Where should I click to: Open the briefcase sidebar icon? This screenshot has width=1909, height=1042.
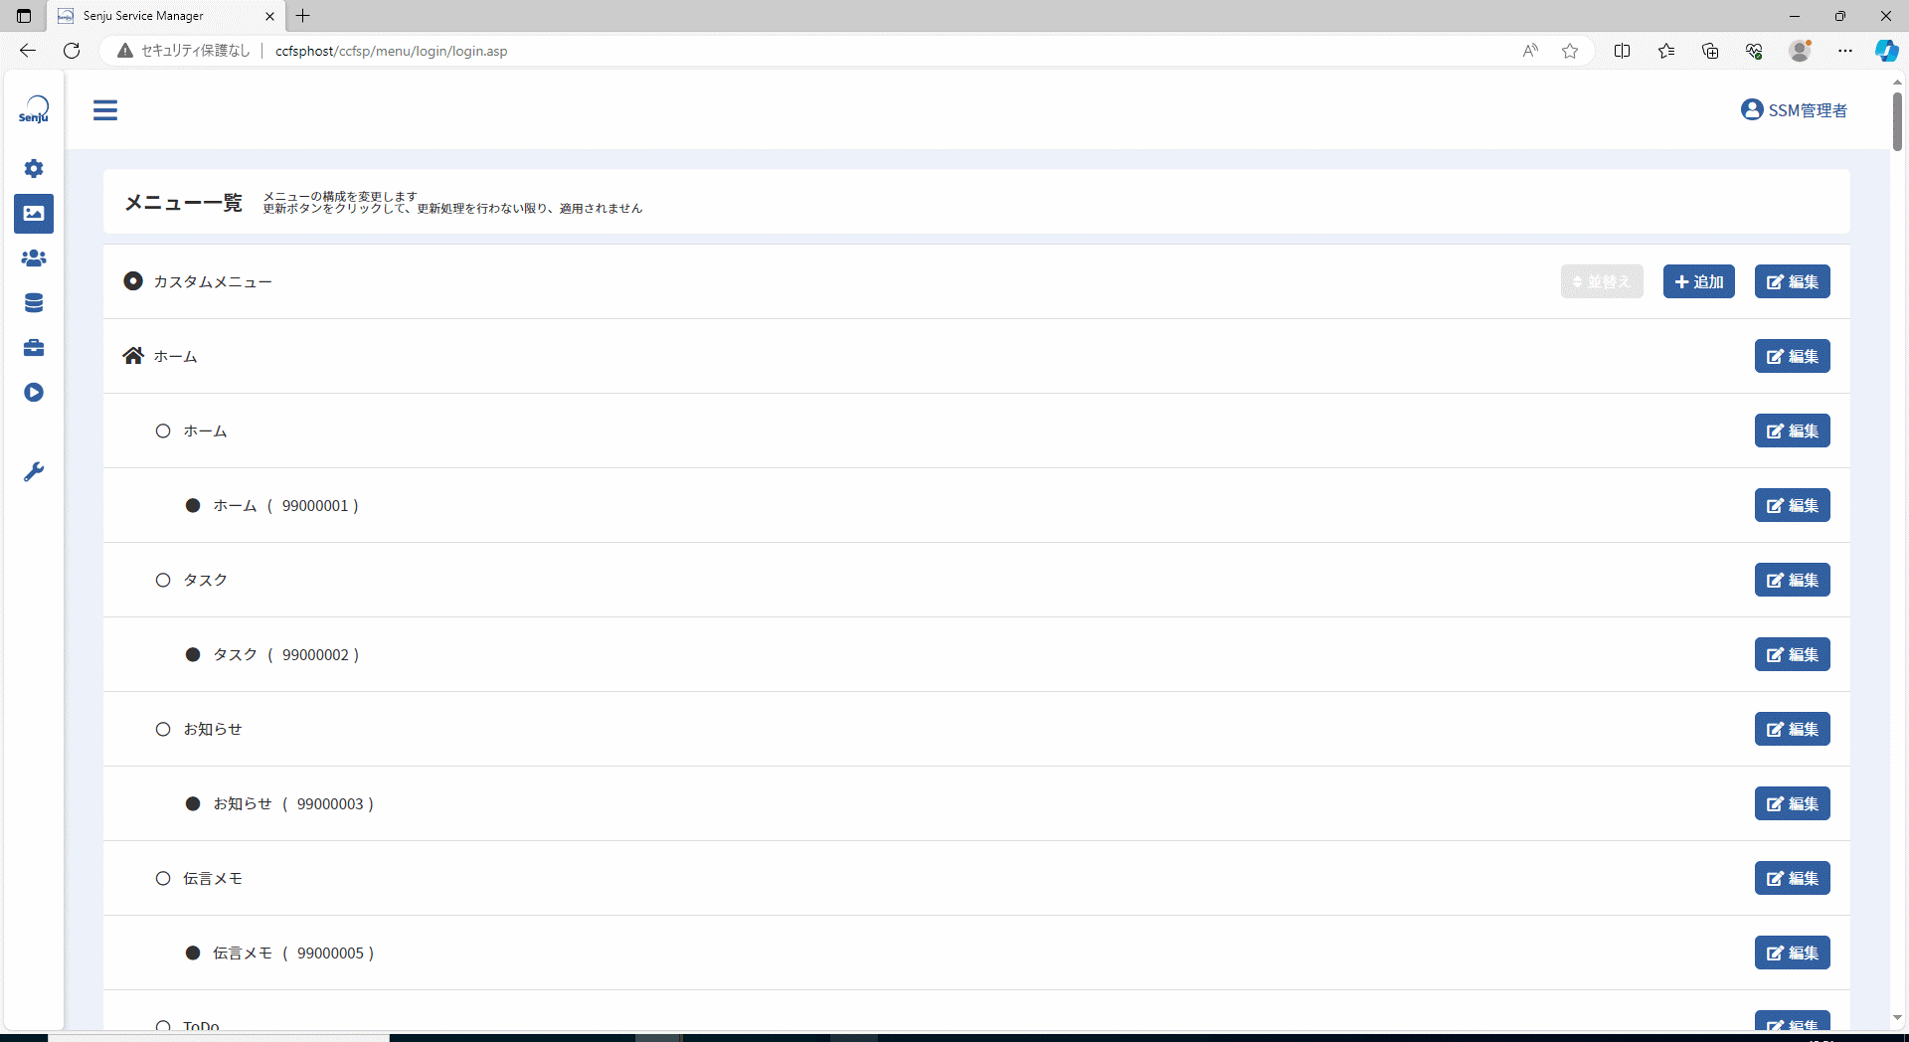click(x=34, y=348)
